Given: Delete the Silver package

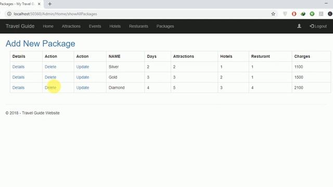Looking at the screenshot, I should 50,67.
